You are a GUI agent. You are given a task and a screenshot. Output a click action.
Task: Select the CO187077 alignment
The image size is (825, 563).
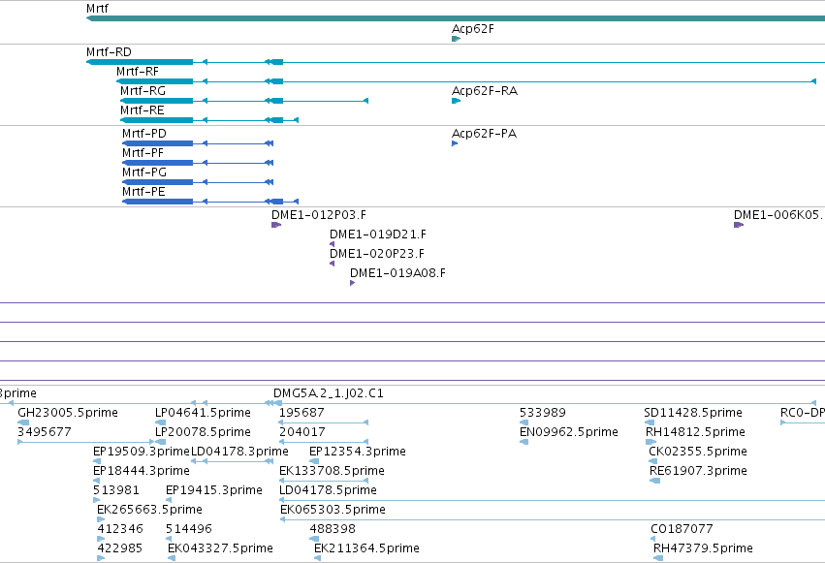pyautogui.click(x=653, y=539)
